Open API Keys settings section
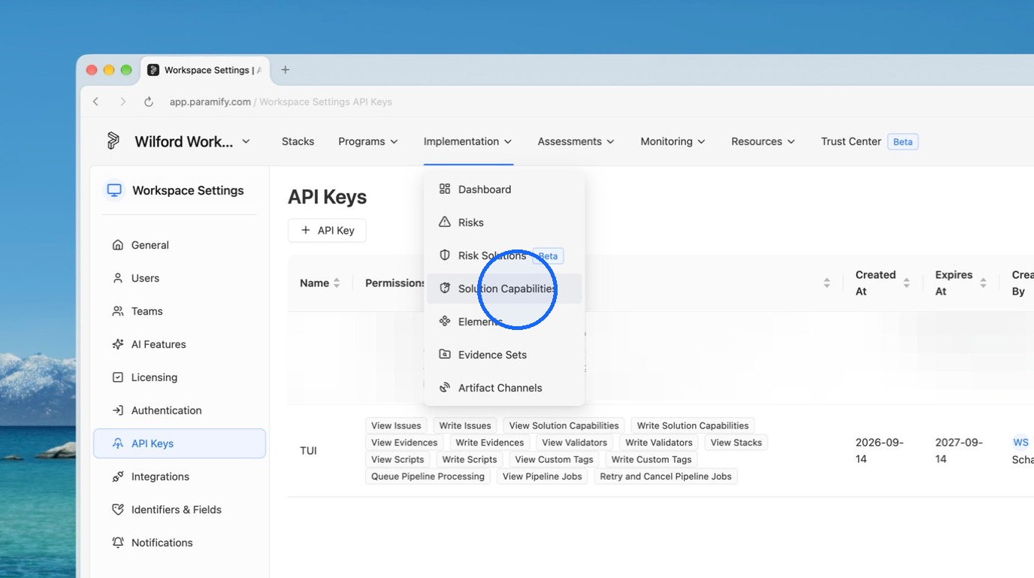The width and height of the screenshot is (1034, 578). pyautogui.click(x=180, y=443)
